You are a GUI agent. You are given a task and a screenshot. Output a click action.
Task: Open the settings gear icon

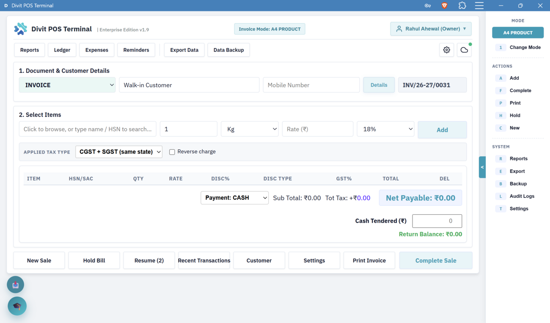click(447, 50)
